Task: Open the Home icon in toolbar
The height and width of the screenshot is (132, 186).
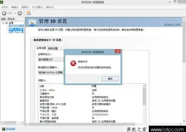Action: tap(28, 13)
